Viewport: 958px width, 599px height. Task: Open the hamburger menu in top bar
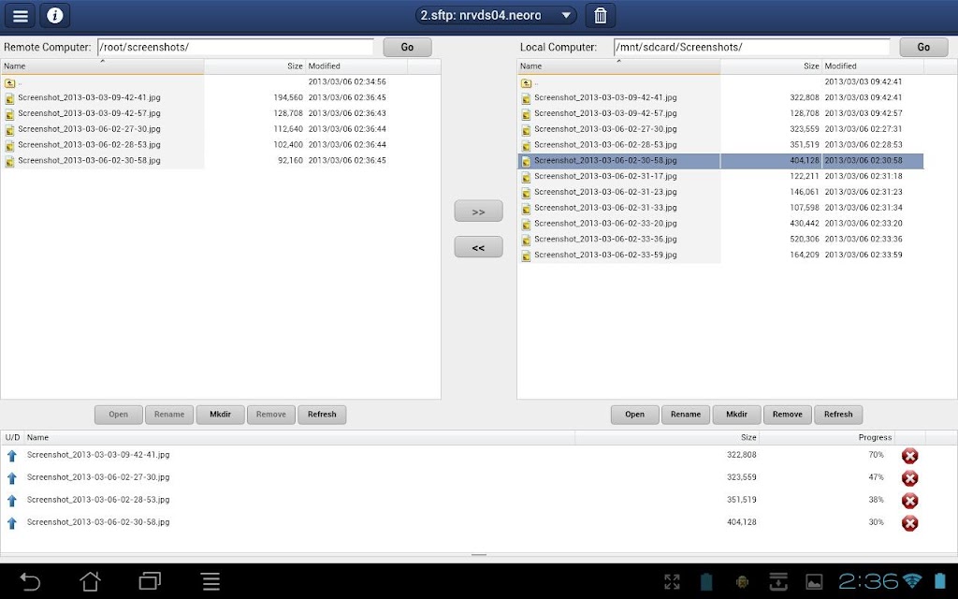(x=21, y=15)
